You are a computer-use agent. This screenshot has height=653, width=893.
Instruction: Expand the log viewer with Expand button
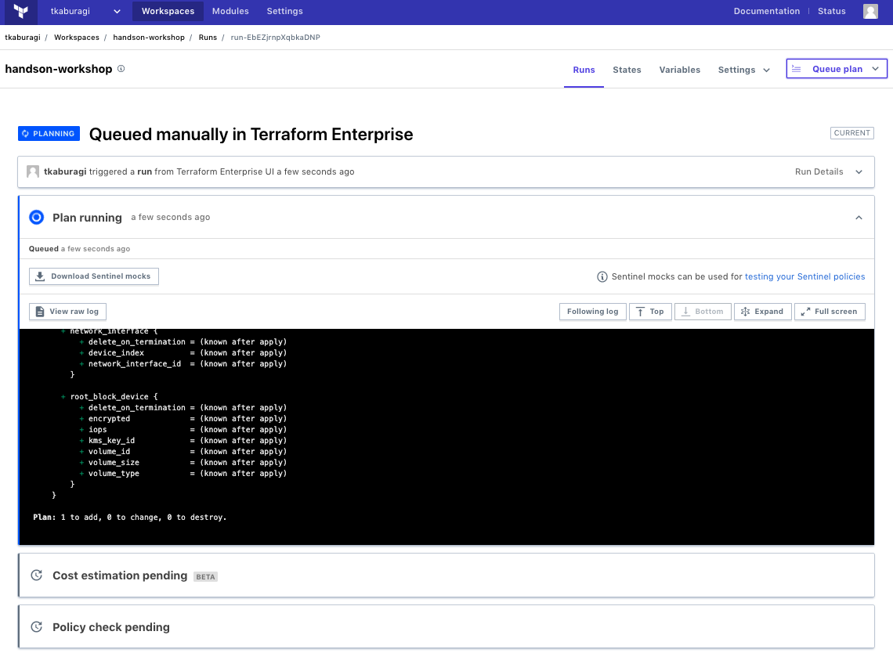click(761, 312)
